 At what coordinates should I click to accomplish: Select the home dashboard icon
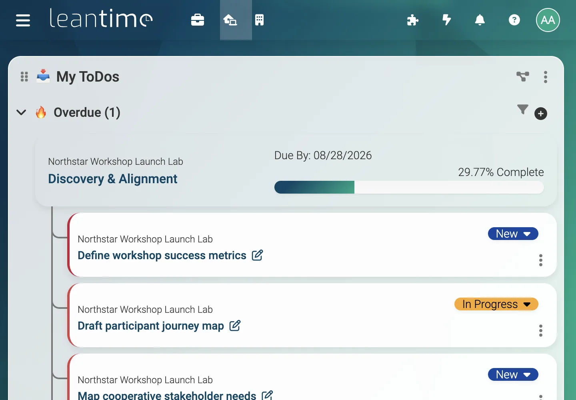(x=230, y=20)
